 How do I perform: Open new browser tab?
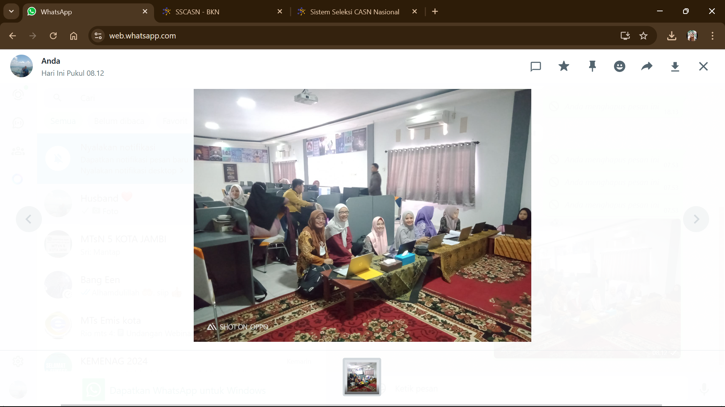(x=435, y=12)
